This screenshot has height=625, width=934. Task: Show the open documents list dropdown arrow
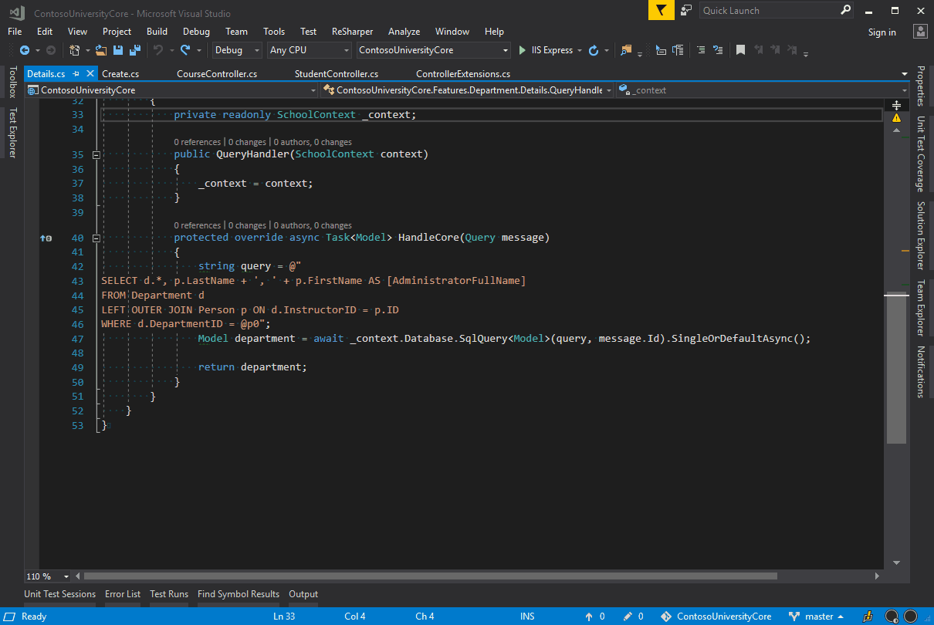point(904,74)
